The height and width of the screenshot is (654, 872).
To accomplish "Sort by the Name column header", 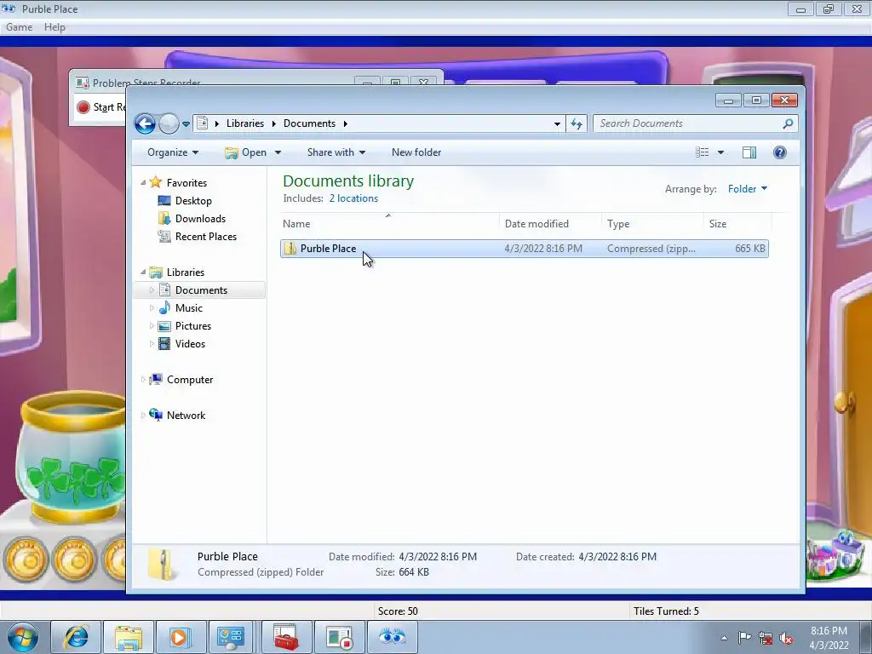I will 388,224.
